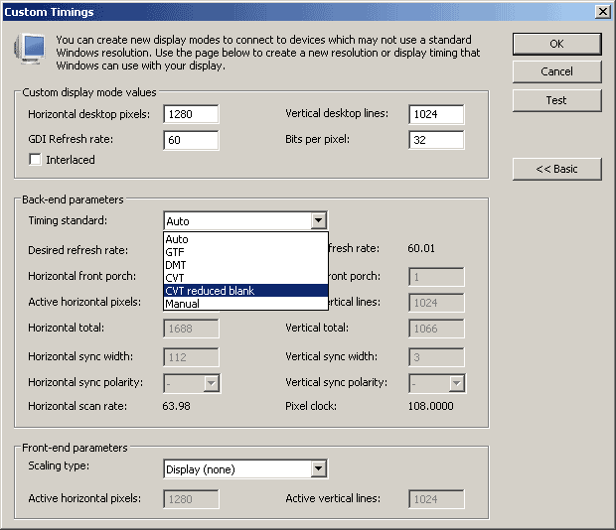
Task: Choose GTF timing standard option
Action: (x=245, y=252)
